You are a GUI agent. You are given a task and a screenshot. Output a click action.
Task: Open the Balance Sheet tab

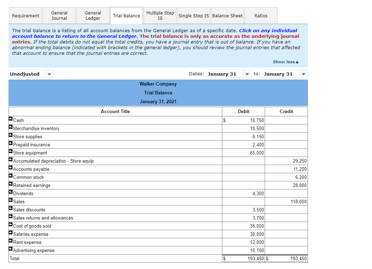pos(227,15)
